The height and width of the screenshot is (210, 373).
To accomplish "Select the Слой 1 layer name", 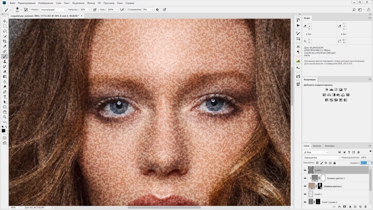I will (x=318, y=194).
